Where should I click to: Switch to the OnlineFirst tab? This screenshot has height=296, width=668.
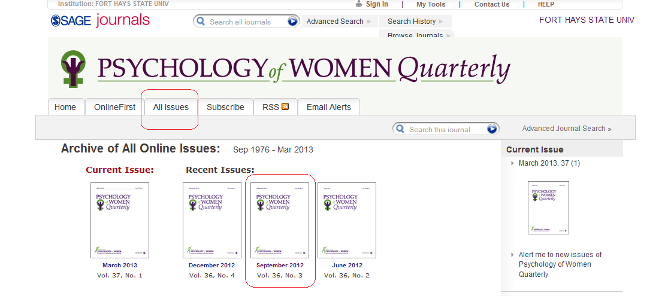point(114,107)
